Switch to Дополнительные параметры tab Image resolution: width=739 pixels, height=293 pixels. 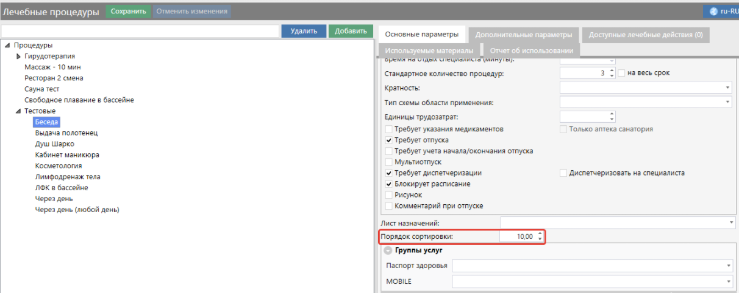tap(523, 35)
